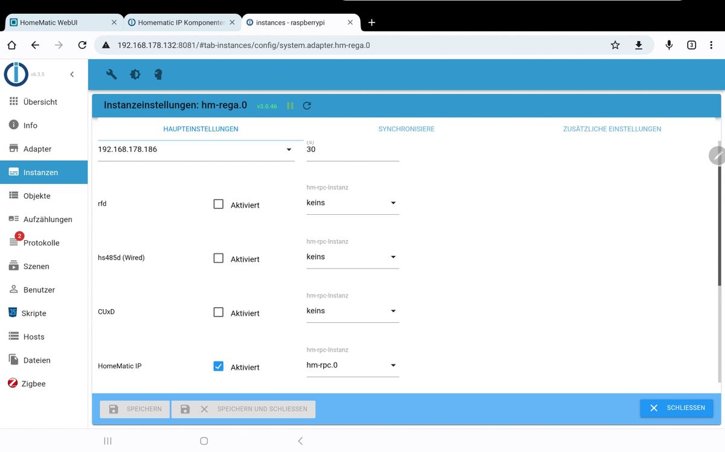Activate the microphone voice search icon
This screenshot has width=725, height=452.
click(669, 45)
